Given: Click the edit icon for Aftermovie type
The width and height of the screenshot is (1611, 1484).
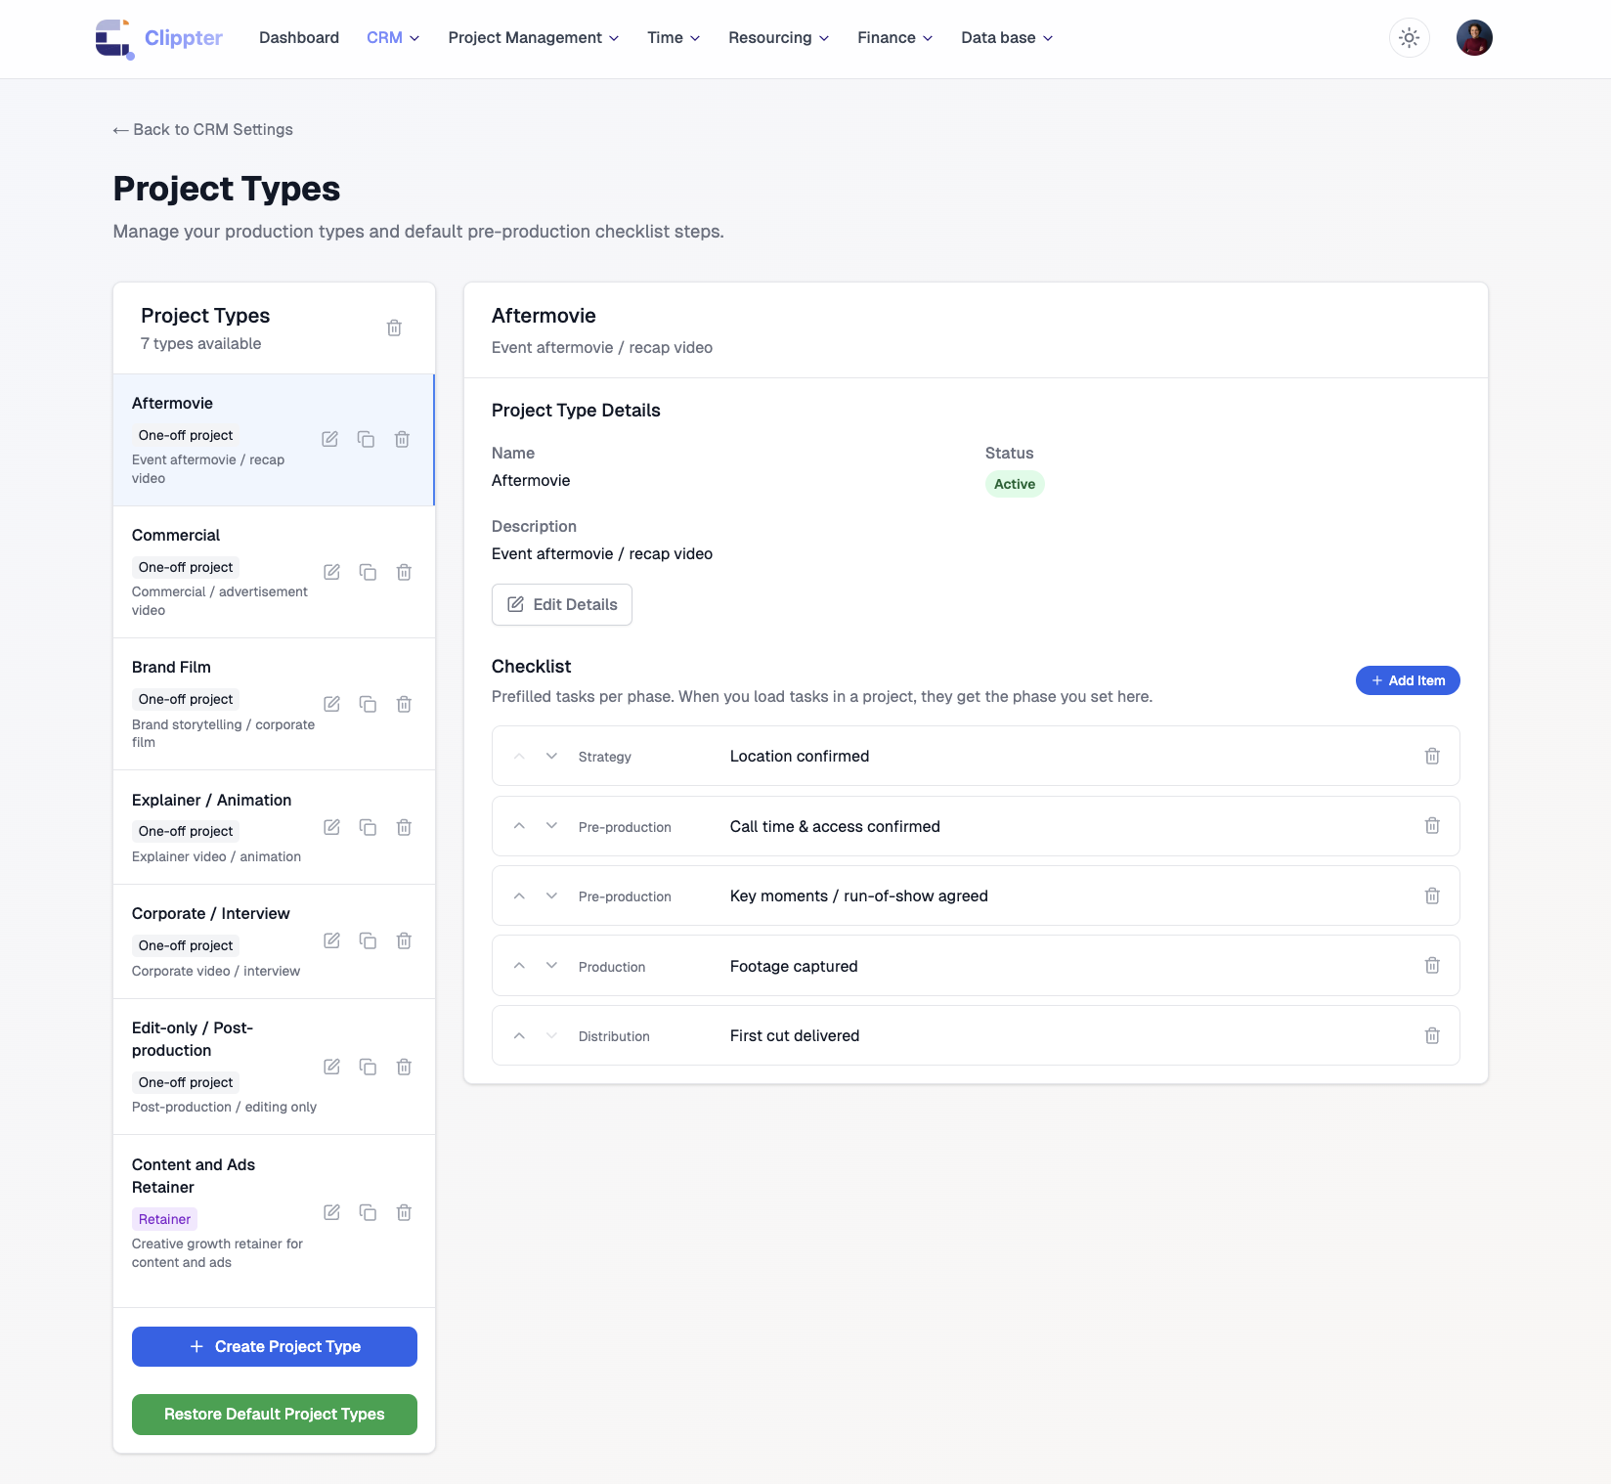Looking at the screenshot, I should click(330, 440).
